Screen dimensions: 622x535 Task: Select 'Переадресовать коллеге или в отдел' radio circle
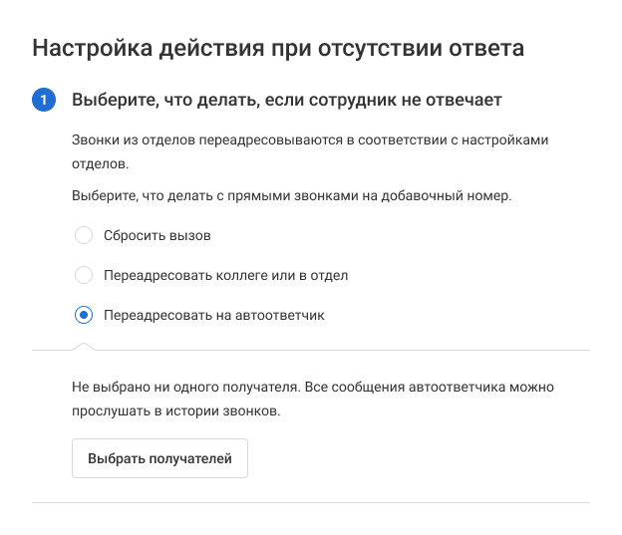pos(84,275)
